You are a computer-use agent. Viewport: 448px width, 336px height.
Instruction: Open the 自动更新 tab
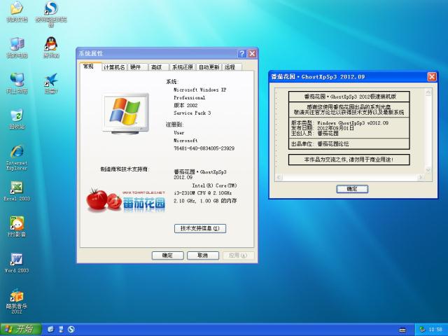click(x=209, y=67)
